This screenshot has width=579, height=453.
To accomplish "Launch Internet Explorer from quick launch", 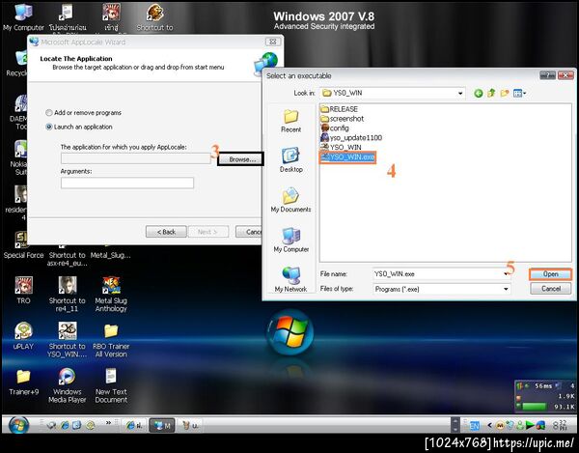I will (x=65, y=425).
